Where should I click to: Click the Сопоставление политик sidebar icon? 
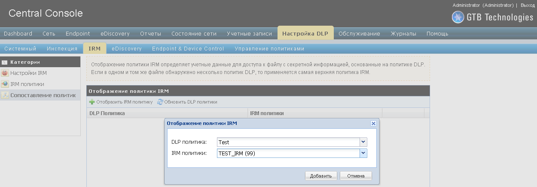(5, 95)
